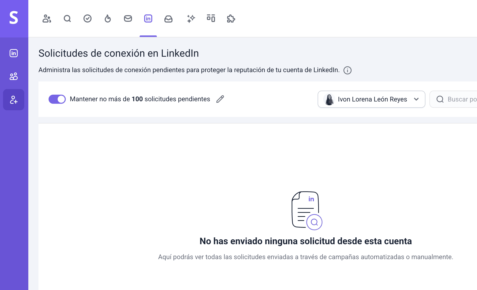Click the Buscar search input field
Screen dimensions: 477x290
pos(458,99)
